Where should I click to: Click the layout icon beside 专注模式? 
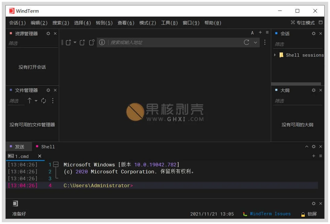(321, 22)
